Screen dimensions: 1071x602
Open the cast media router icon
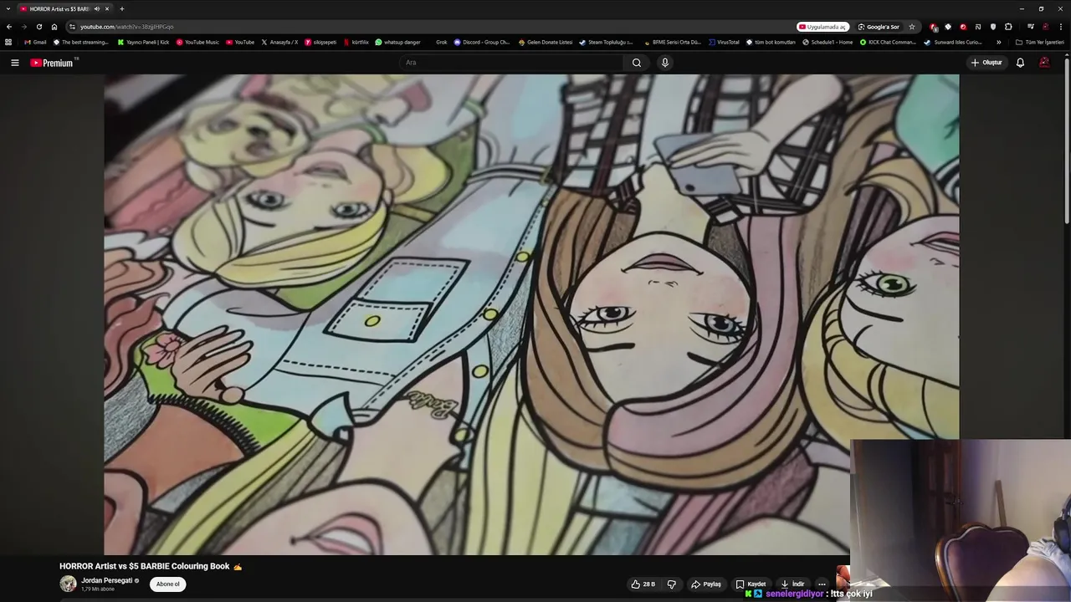click(978, 27)
